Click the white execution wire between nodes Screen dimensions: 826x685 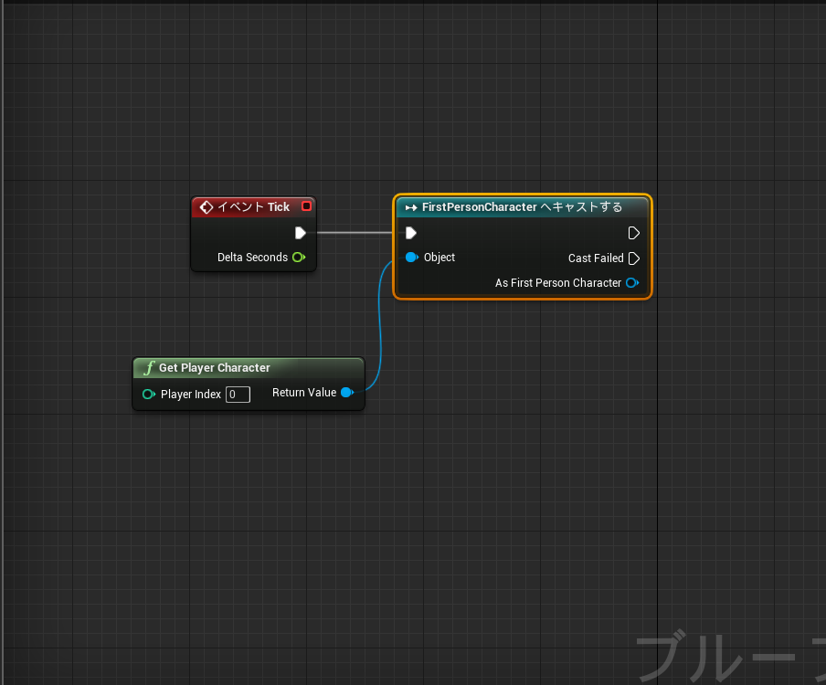coord(355,233)
